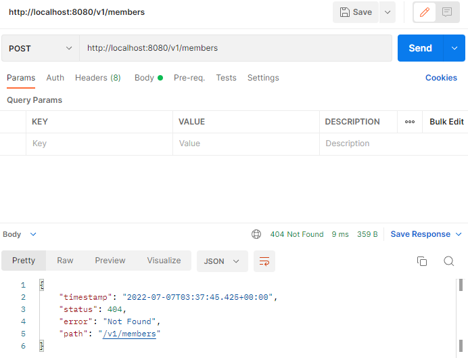Click line number 1 in response

(23, 285)
